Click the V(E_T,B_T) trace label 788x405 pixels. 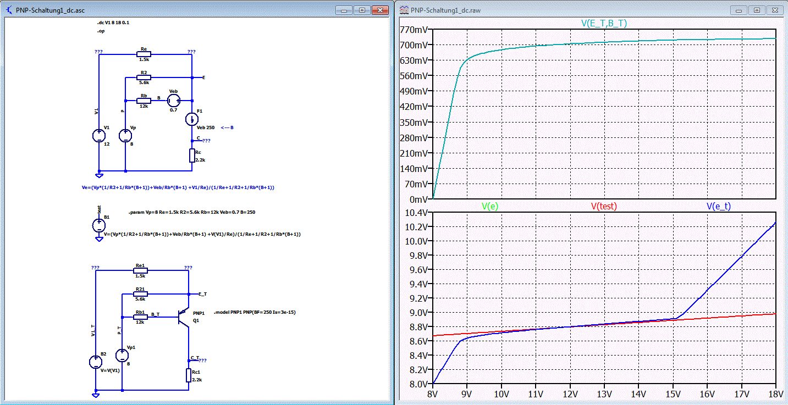604,23
